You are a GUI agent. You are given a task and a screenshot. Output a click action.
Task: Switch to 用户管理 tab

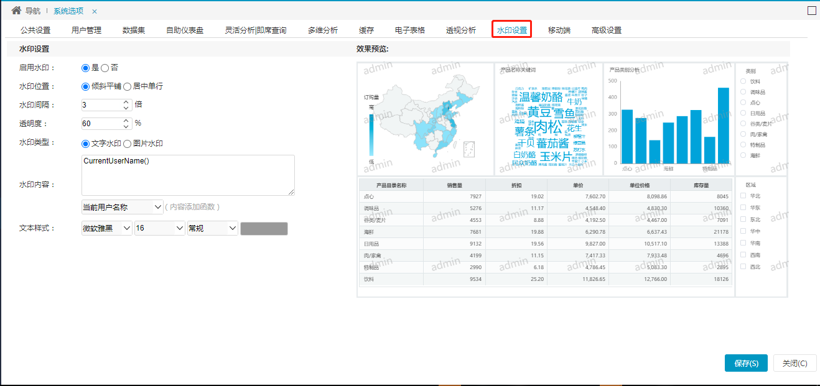pos(86,30)
